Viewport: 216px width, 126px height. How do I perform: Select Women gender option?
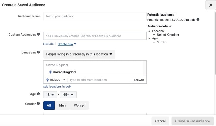(x=79, y=105)
